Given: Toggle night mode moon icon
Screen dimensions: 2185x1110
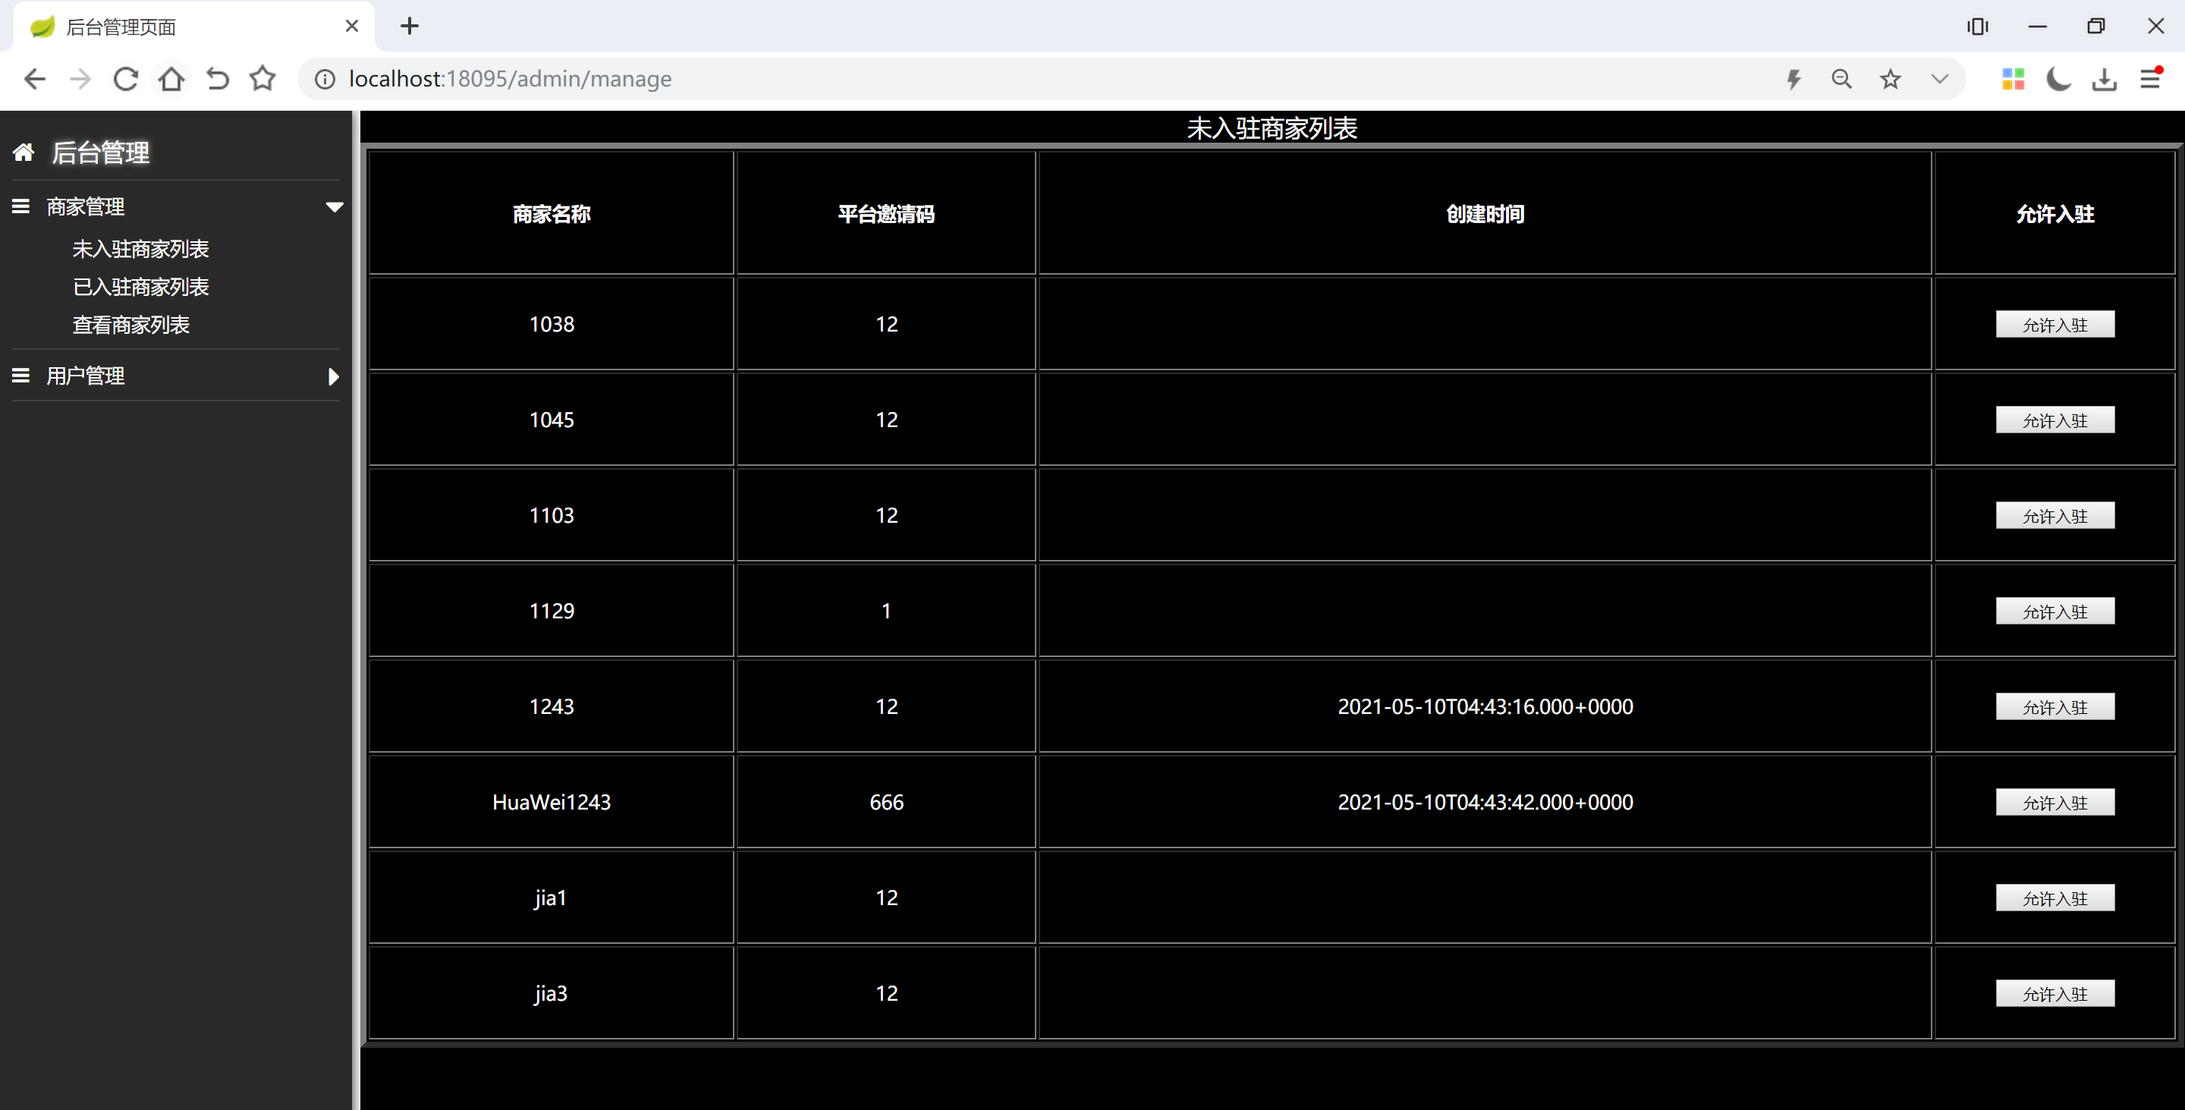Looking at the screenshot, I should [x=2058, y=79].
